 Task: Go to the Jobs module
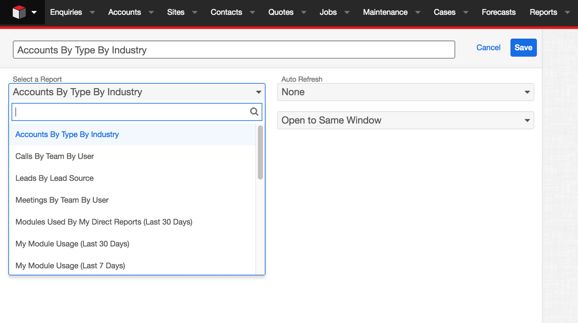(x=328, y=12)
